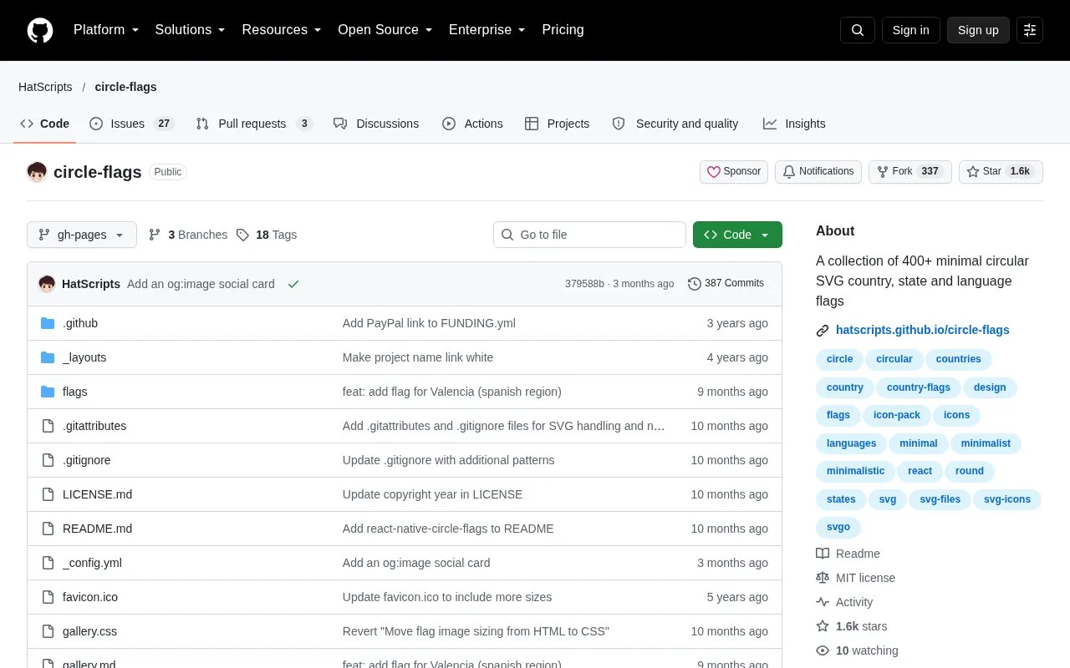This screenshot has width=1070, height=668.
Task: Click the 18 Tags link
Action: click(x=267, y=235)
